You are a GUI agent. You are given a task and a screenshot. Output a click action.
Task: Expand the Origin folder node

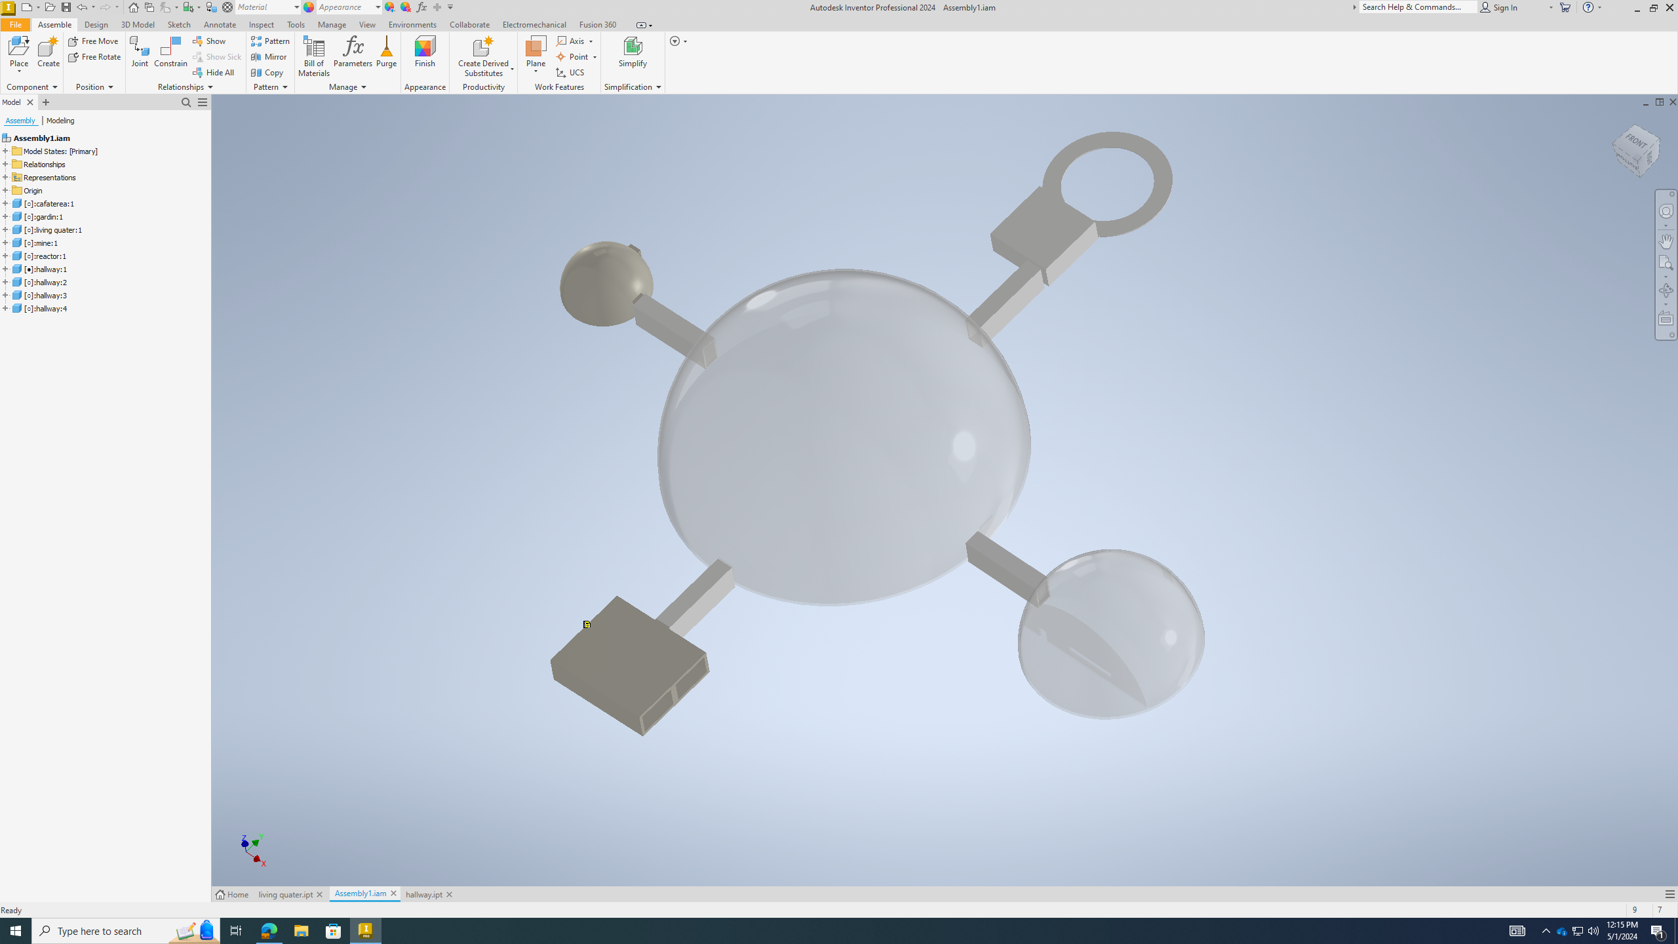[x=5, y=191]
